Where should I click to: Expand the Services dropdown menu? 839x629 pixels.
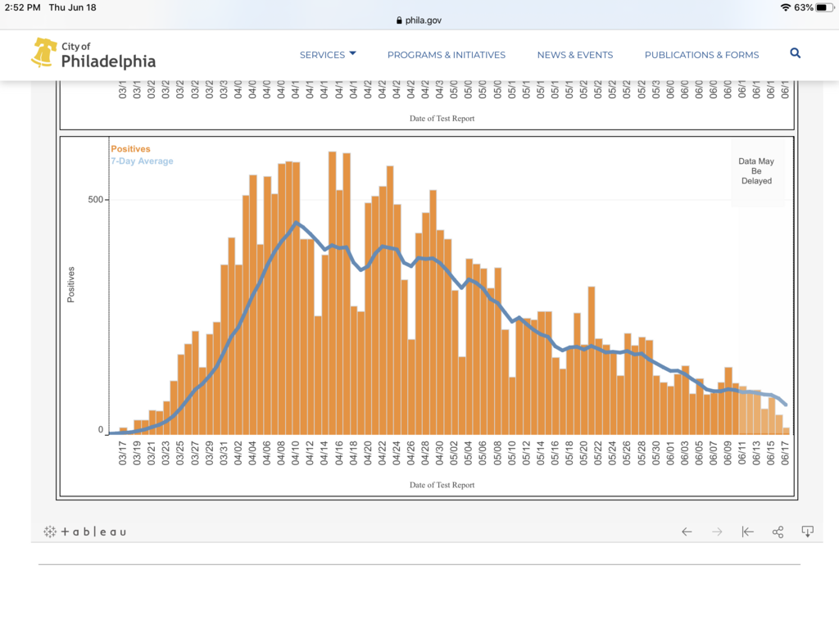[x=328, y=55]
